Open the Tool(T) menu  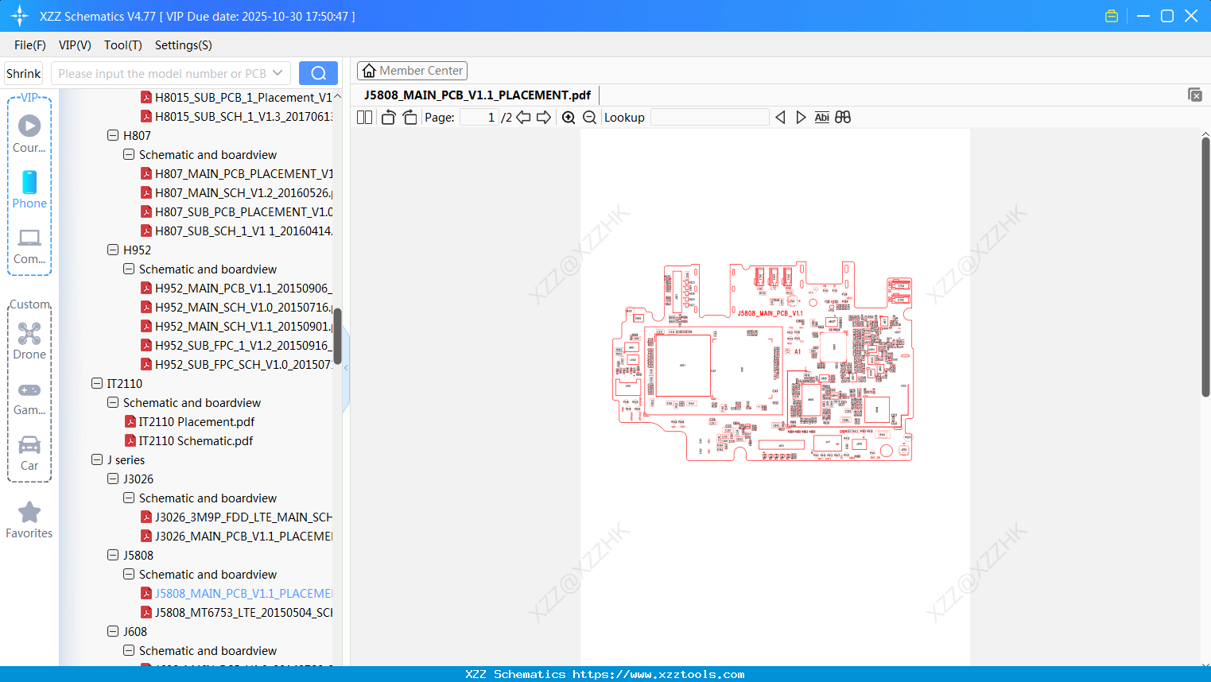122,45
